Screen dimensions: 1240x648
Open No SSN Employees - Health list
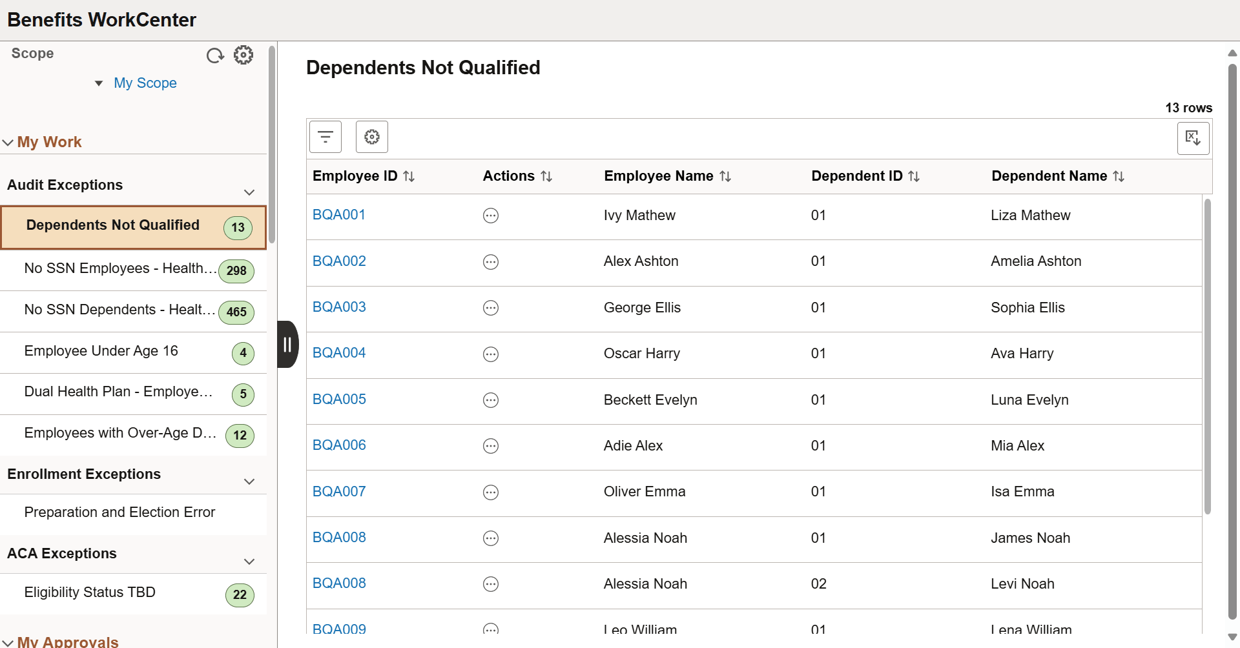click(134, 270)
